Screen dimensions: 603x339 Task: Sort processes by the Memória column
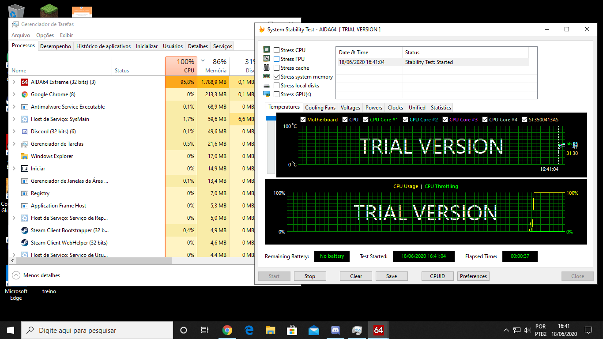213,65
